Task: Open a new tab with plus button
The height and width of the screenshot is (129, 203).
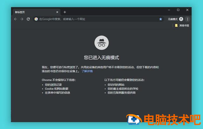Action: coord(65,12)
